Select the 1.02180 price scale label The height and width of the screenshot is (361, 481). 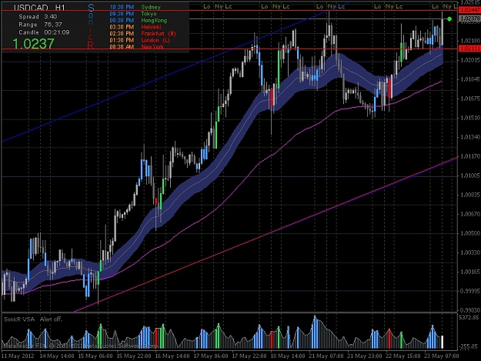[x=470, y=41]
